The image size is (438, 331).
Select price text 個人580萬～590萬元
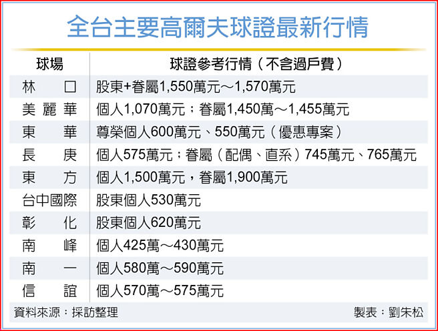[x=160, y=268]
